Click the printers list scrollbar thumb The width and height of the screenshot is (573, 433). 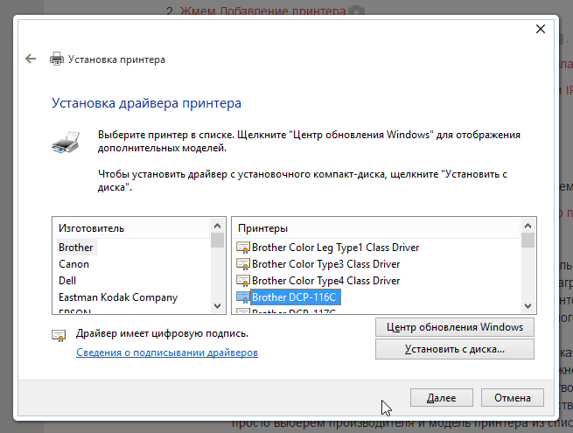point(528,240)
